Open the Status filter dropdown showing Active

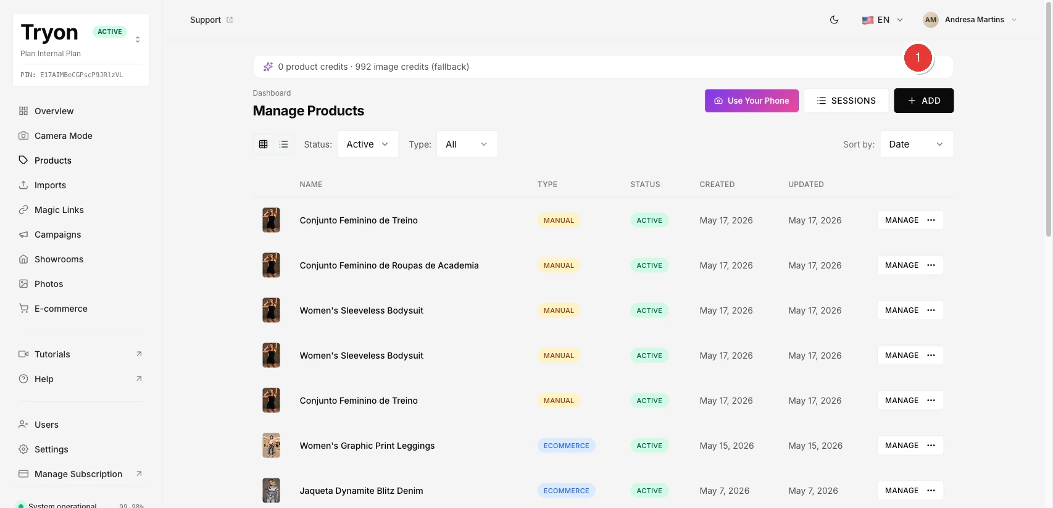368,144
